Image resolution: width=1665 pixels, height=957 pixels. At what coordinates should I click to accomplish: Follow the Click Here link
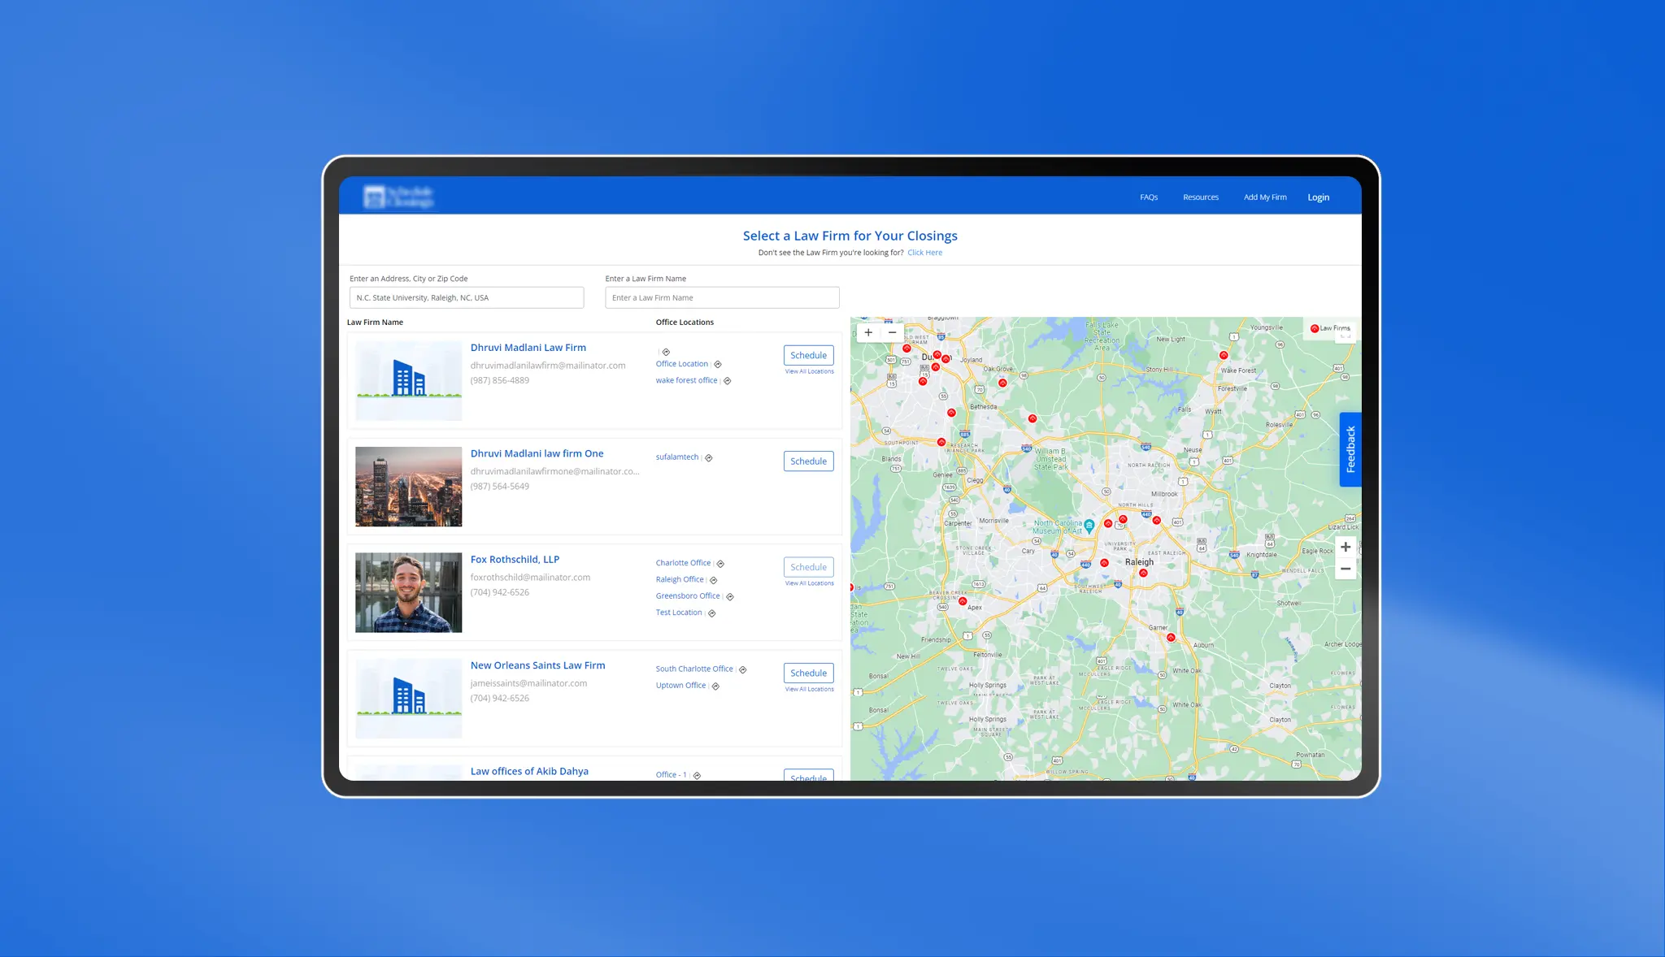[x=924, y=253]
